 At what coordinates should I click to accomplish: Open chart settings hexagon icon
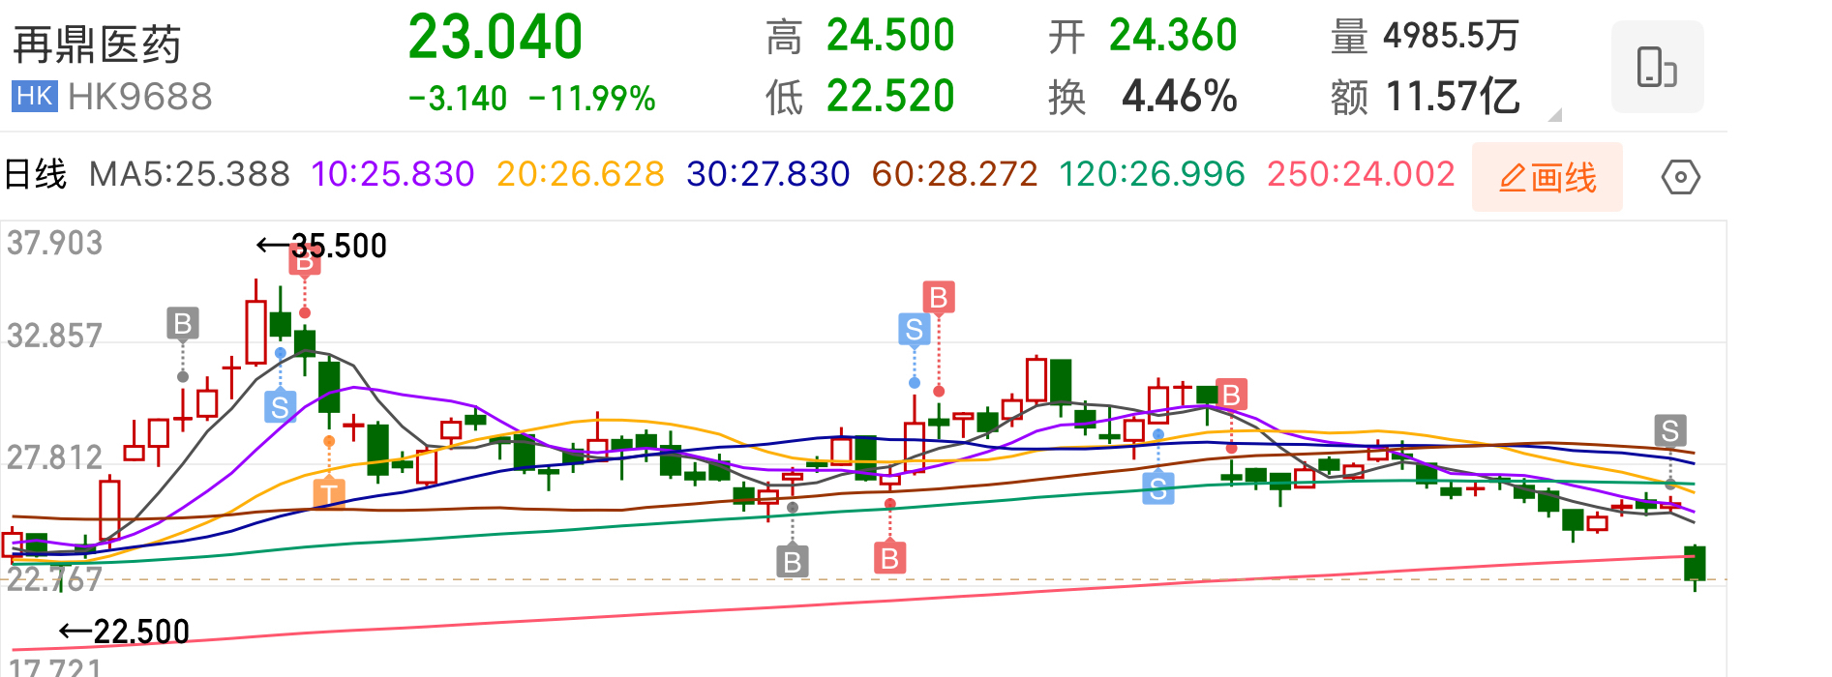coord(1681,177)
